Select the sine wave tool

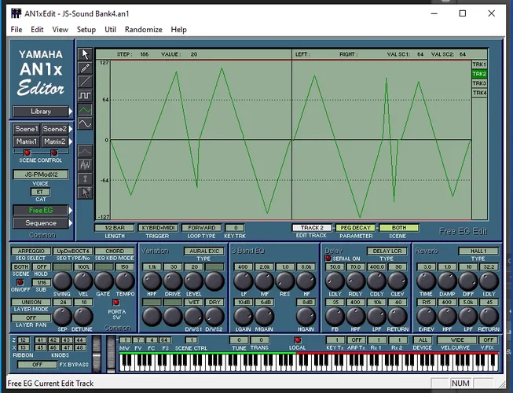[x=85, y=123]
